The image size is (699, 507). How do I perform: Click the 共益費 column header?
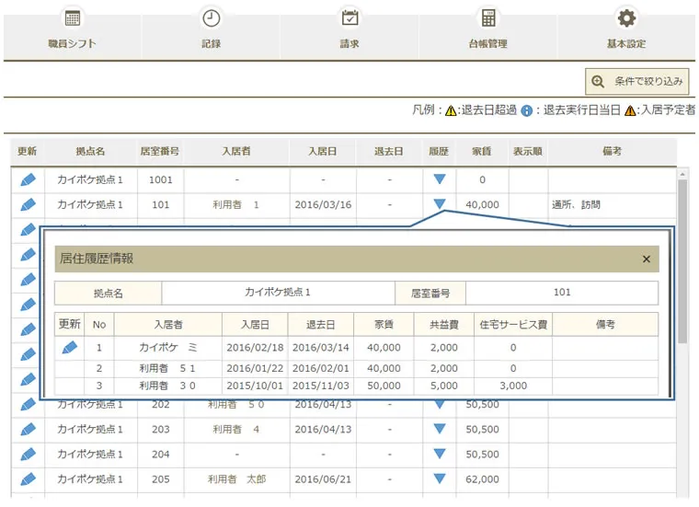coord(444,325)
